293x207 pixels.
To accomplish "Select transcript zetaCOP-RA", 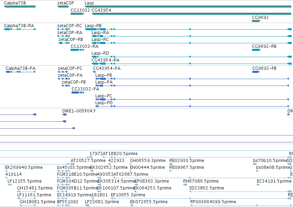I will pyautogui.click(x=63, y=36).
